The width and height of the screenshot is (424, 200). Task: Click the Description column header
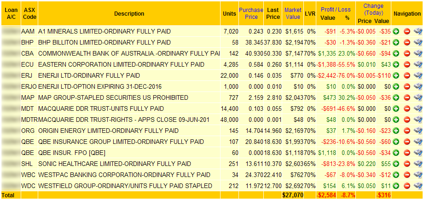tap(129, 13)
